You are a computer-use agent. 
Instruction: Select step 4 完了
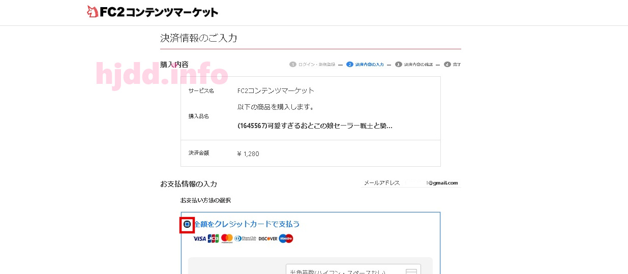click(453, 65)
